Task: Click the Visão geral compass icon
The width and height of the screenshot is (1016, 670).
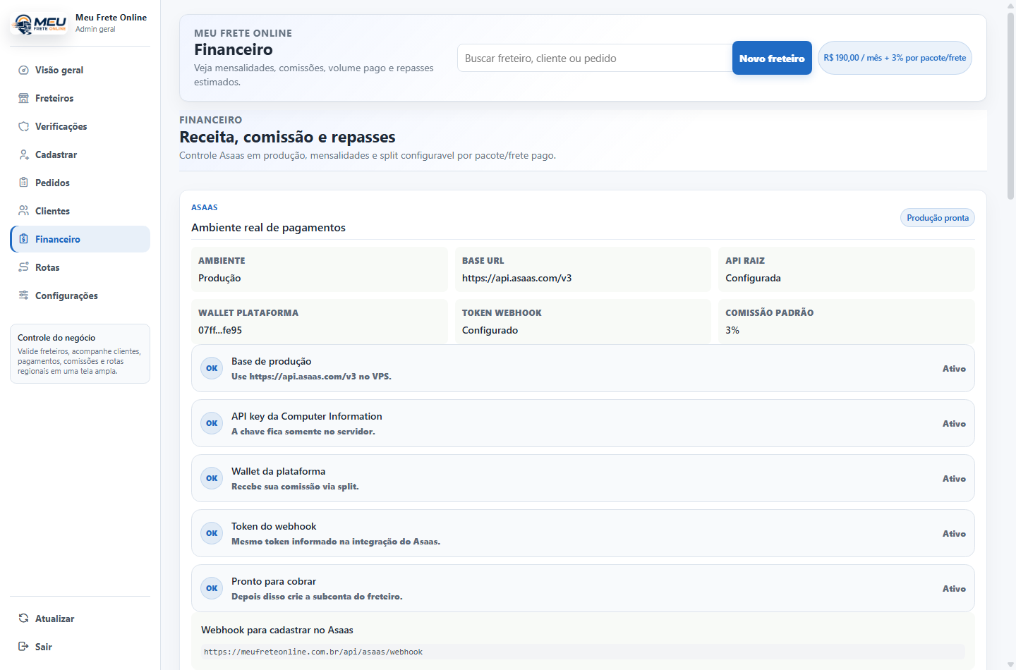Action: click(x=23, y=70)
